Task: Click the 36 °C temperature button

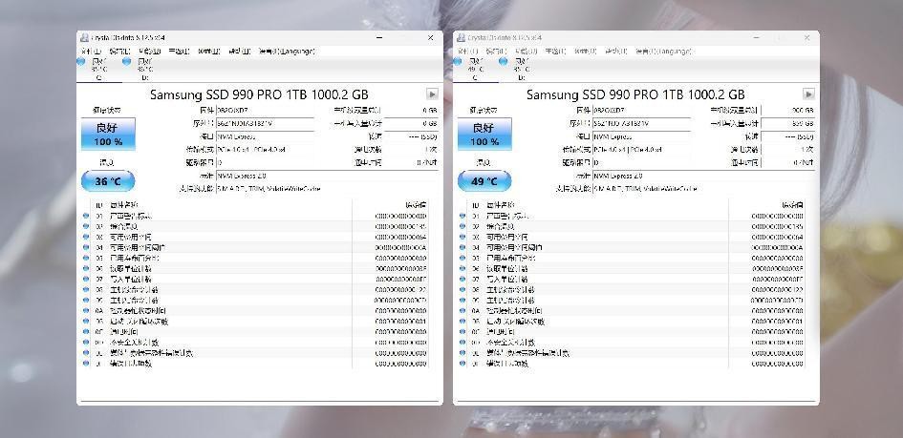Action: [108, 181]
